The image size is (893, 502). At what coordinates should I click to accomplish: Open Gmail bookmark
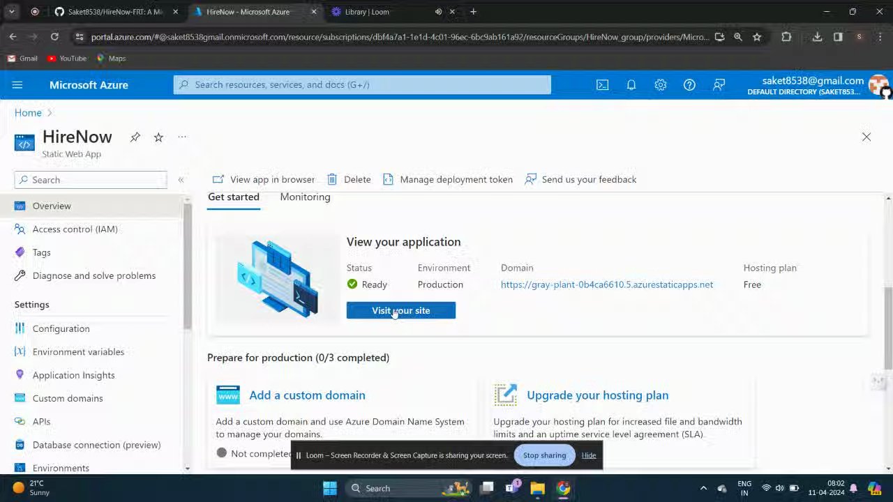coord(22,59)
